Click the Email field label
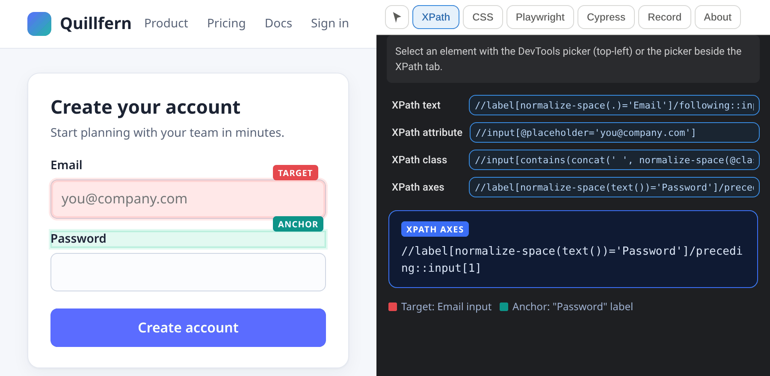Image resolution: width=770 pixels, height=376 pixels. pyautogui.click(x=66, y=165)
